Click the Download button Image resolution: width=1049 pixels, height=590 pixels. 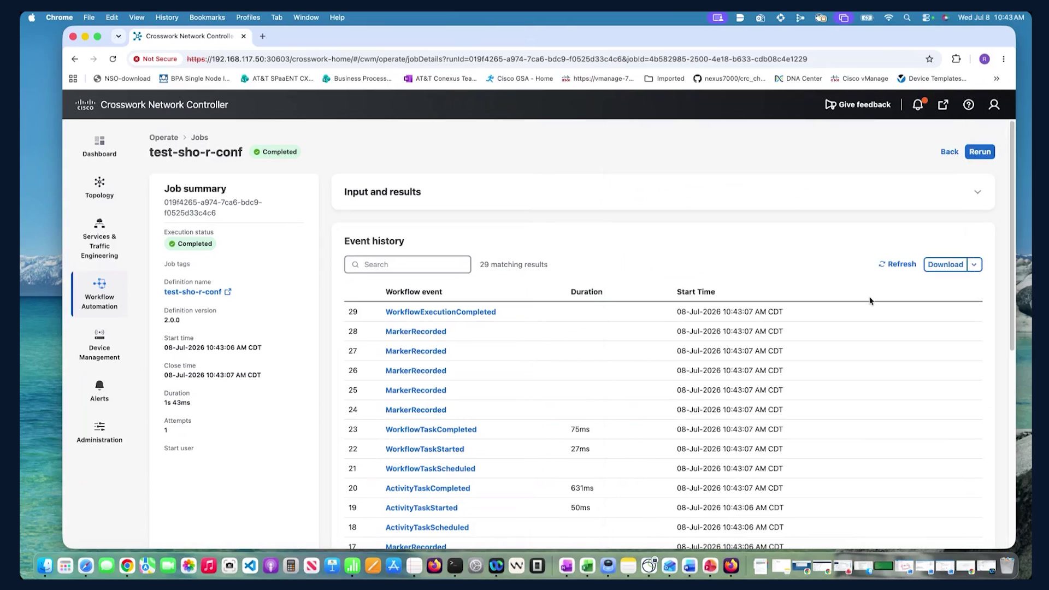945,264
